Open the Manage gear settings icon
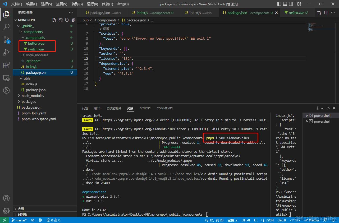339x223 pixels. (x=6, y=211)
